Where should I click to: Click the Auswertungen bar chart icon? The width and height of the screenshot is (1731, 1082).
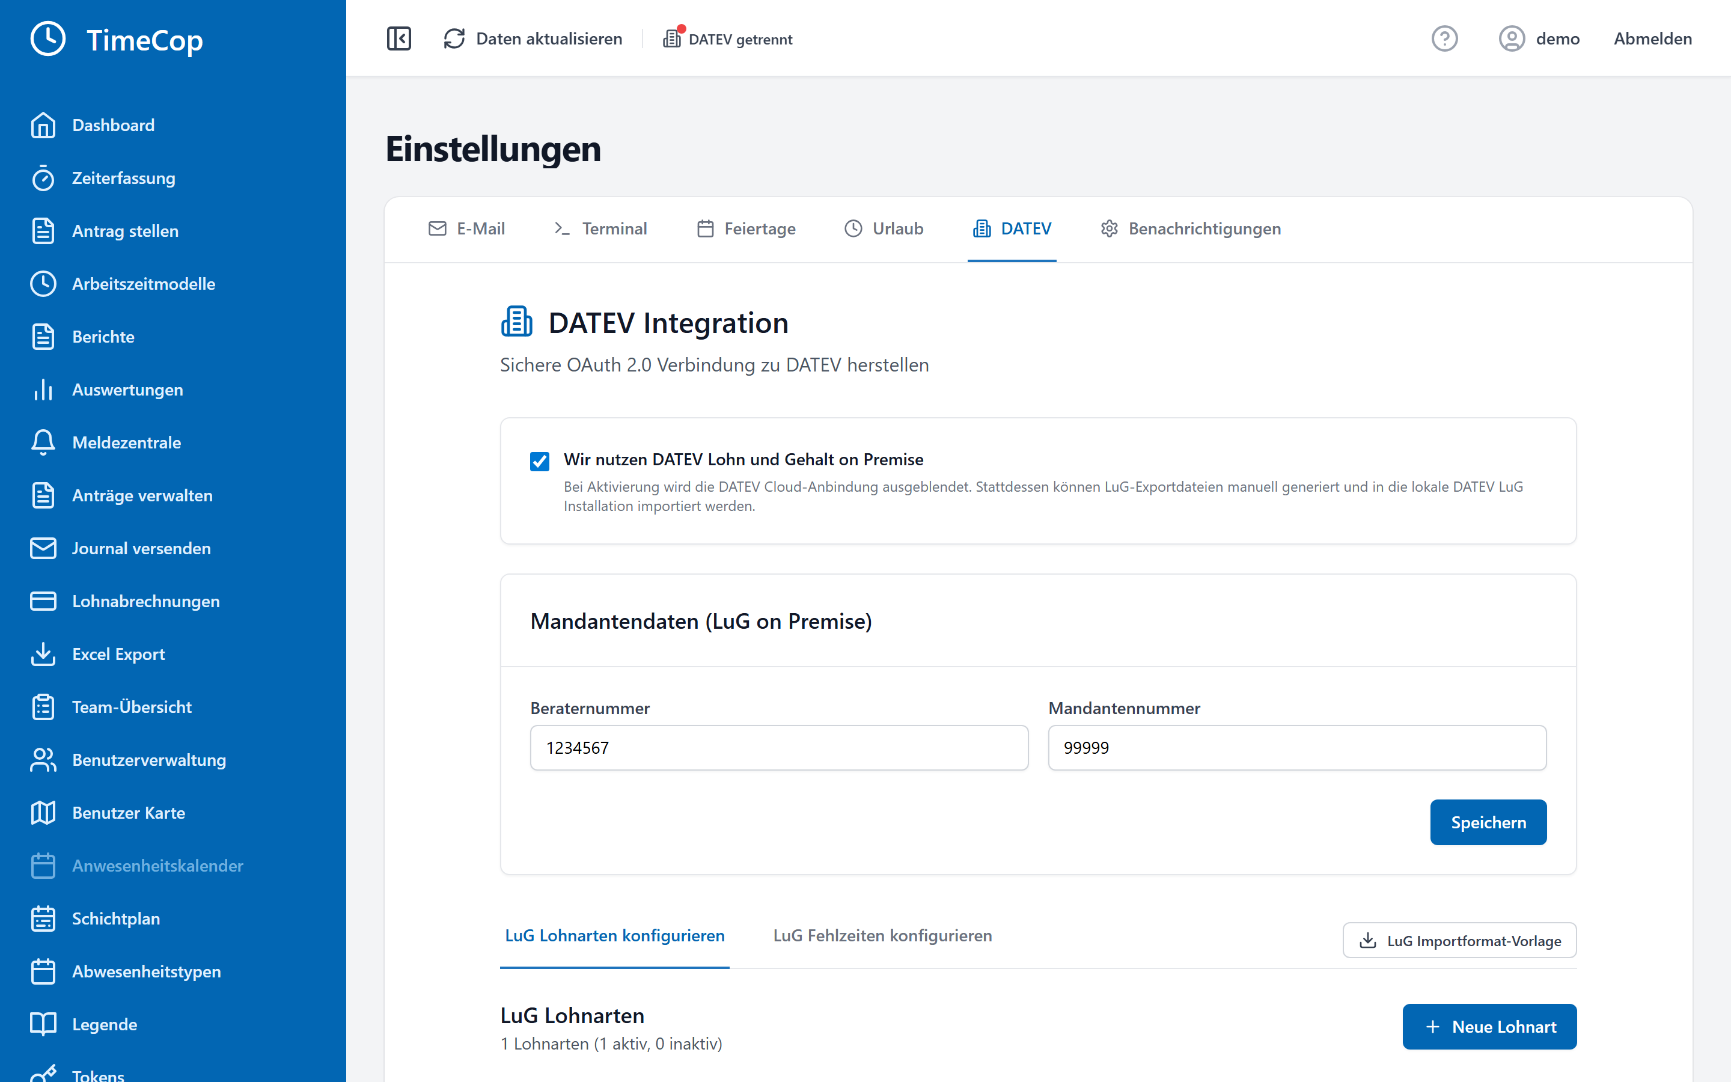43,390
